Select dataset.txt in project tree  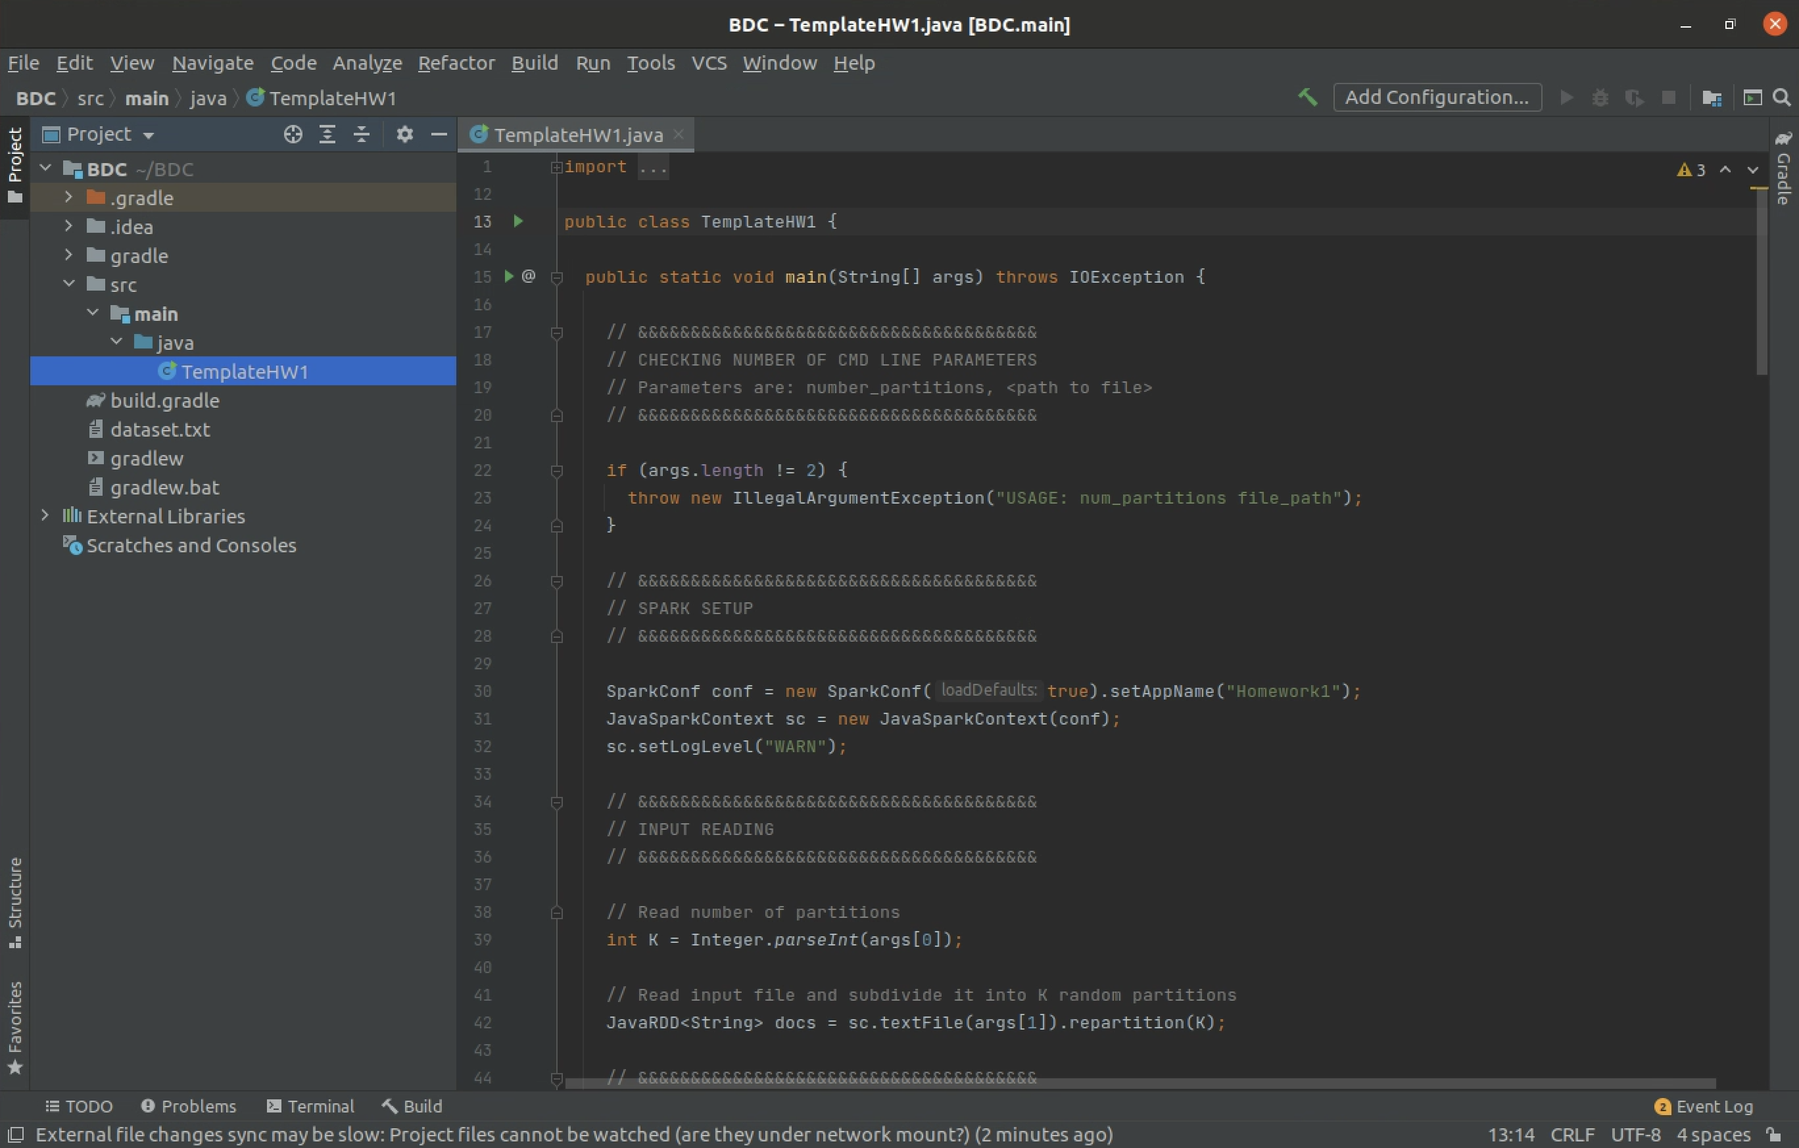click(243, 429)
